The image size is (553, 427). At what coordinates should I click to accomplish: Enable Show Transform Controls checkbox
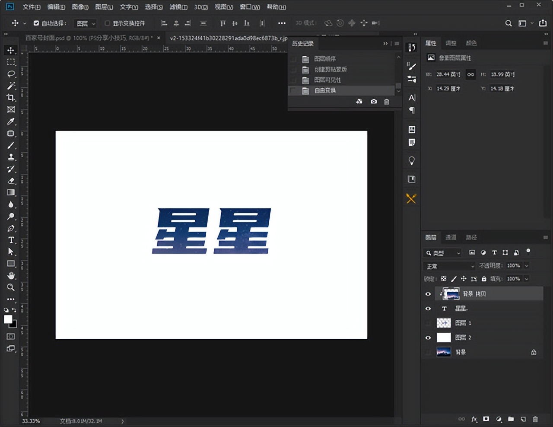[x=108, y=23]
